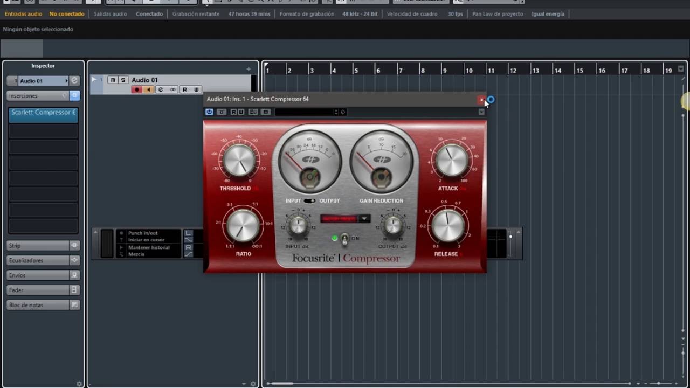Image resolution: width=690 pixels, height=388 pixels.
Task: Adjust the THRESHOLD knob
Action: coord(239,160)
